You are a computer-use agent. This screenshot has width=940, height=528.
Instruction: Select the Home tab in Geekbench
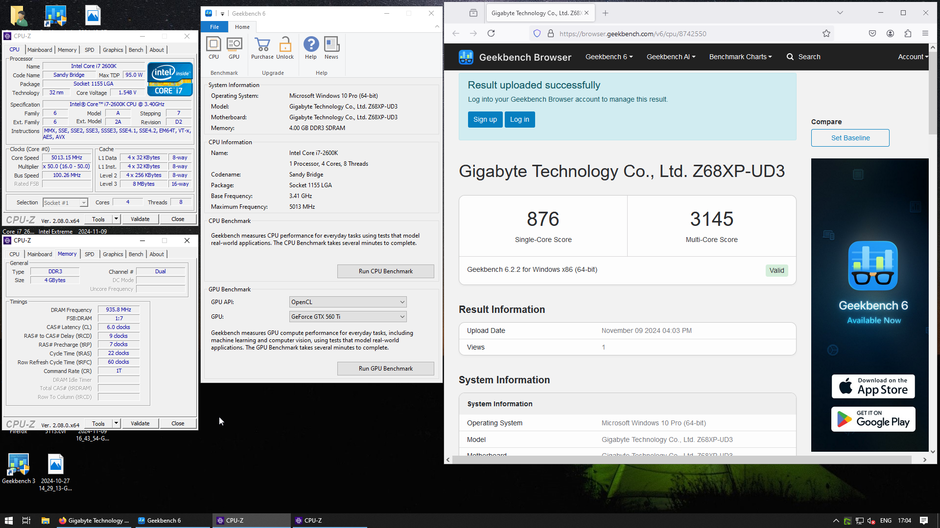242,27
